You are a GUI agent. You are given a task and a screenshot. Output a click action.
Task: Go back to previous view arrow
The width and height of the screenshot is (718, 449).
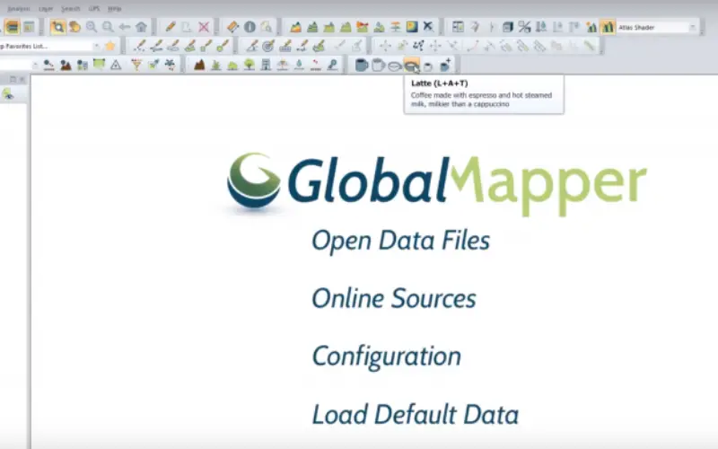point(125,27)
